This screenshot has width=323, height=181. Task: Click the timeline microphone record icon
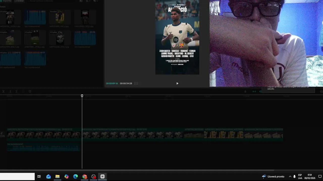[x=245, y=92]
